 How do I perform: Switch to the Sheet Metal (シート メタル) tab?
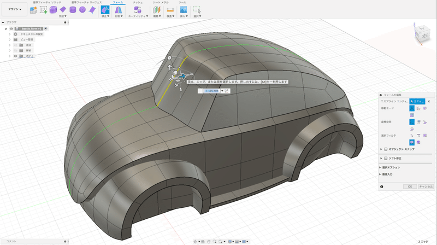(x=161, y=3)
